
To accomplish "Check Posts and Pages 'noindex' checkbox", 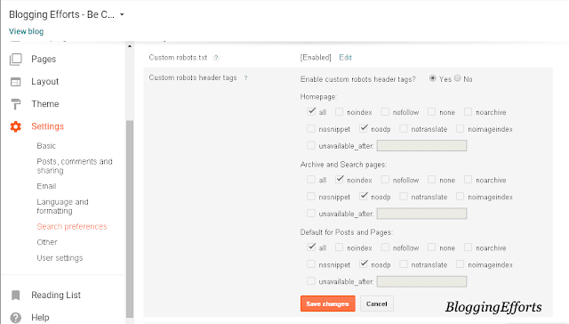I will 339,247.
